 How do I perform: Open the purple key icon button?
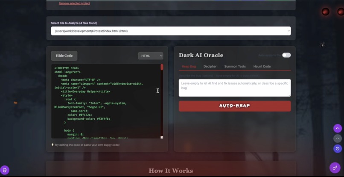pyautogui.click(x=335, y=168)
